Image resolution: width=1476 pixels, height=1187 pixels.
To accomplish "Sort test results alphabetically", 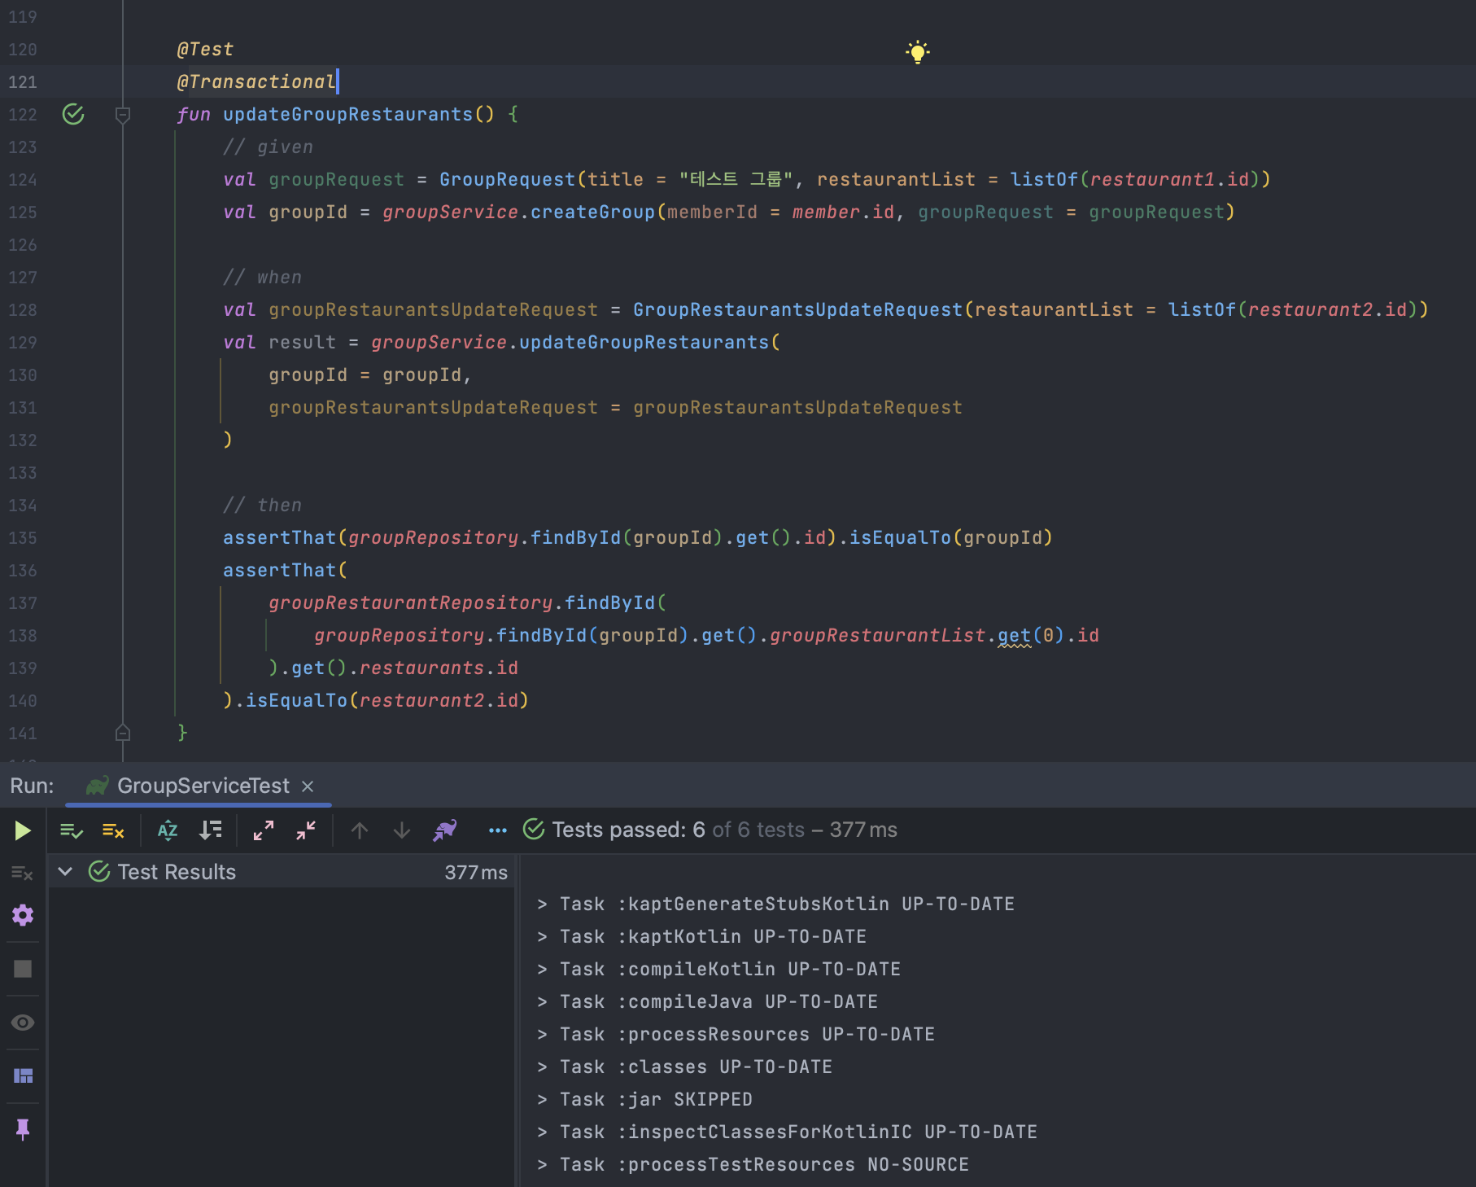I will click(168, 830).
